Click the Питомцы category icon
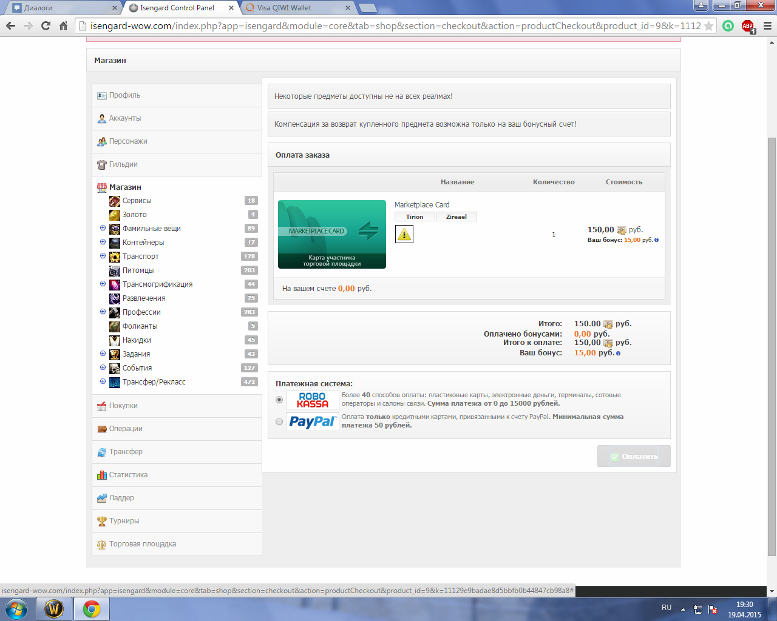Screen dimensions: 777x621 (x=115, y=270)
